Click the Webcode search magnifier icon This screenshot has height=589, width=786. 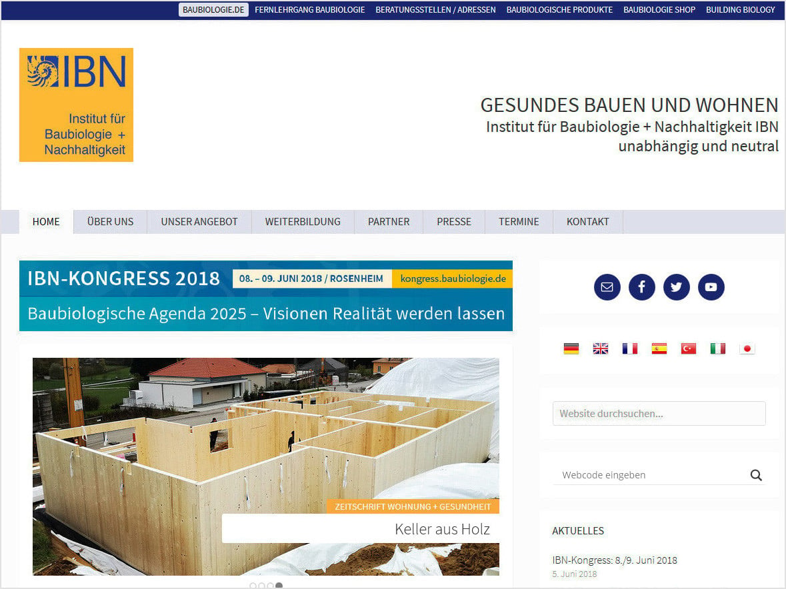756,475
